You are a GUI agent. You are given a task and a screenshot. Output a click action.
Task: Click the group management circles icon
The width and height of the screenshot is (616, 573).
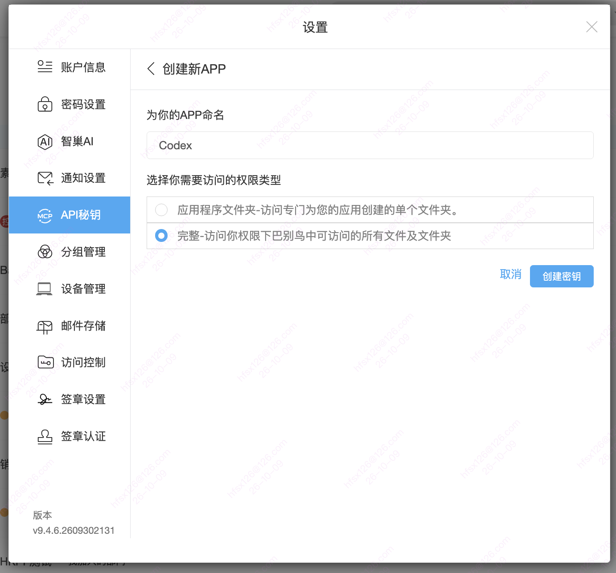(x=45, y=252)
